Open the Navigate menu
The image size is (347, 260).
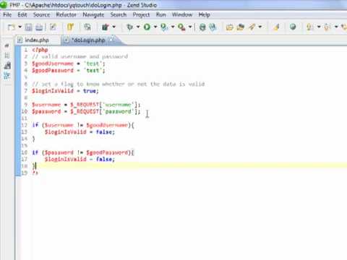[x=93, y=15]
